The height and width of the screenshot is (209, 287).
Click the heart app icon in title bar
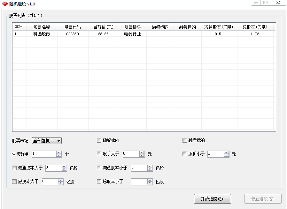coord(5,3)
